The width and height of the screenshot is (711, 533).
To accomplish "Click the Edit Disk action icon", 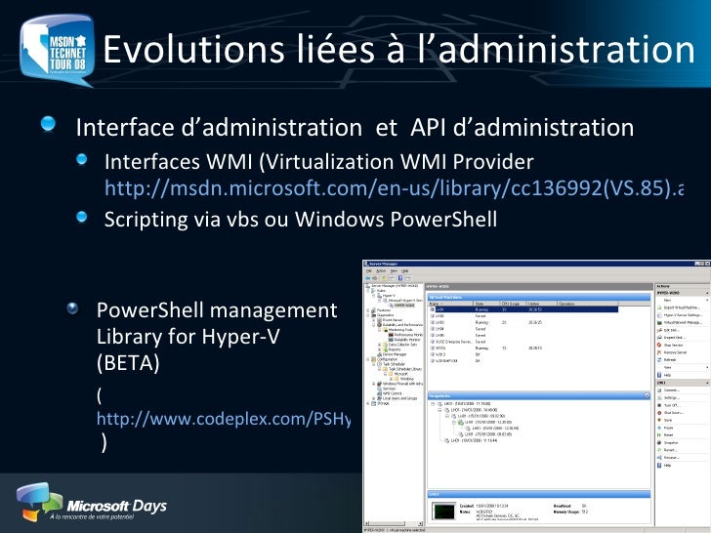I will [660, 330].
